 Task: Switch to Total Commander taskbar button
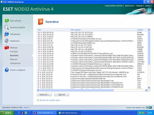(x=45, y=113)
